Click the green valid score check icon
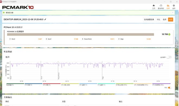 coord(4,12)
